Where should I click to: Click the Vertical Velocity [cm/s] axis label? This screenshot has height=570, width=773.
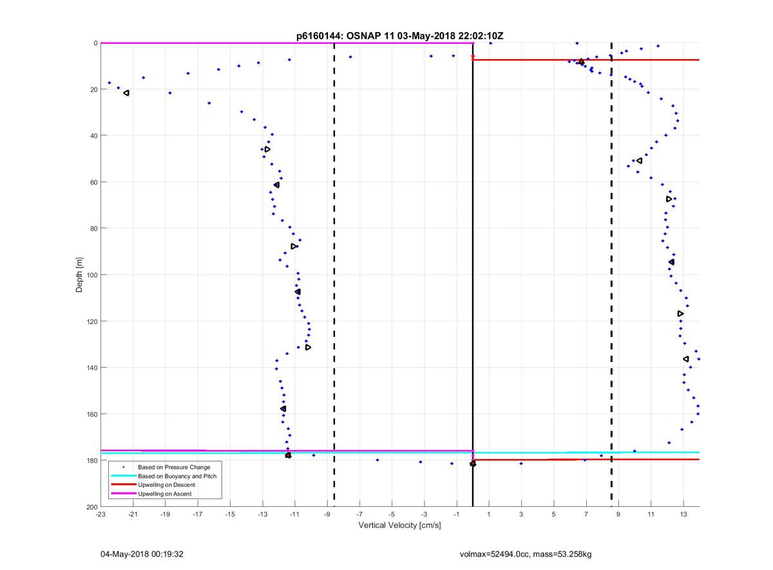(x=399, y=526)
